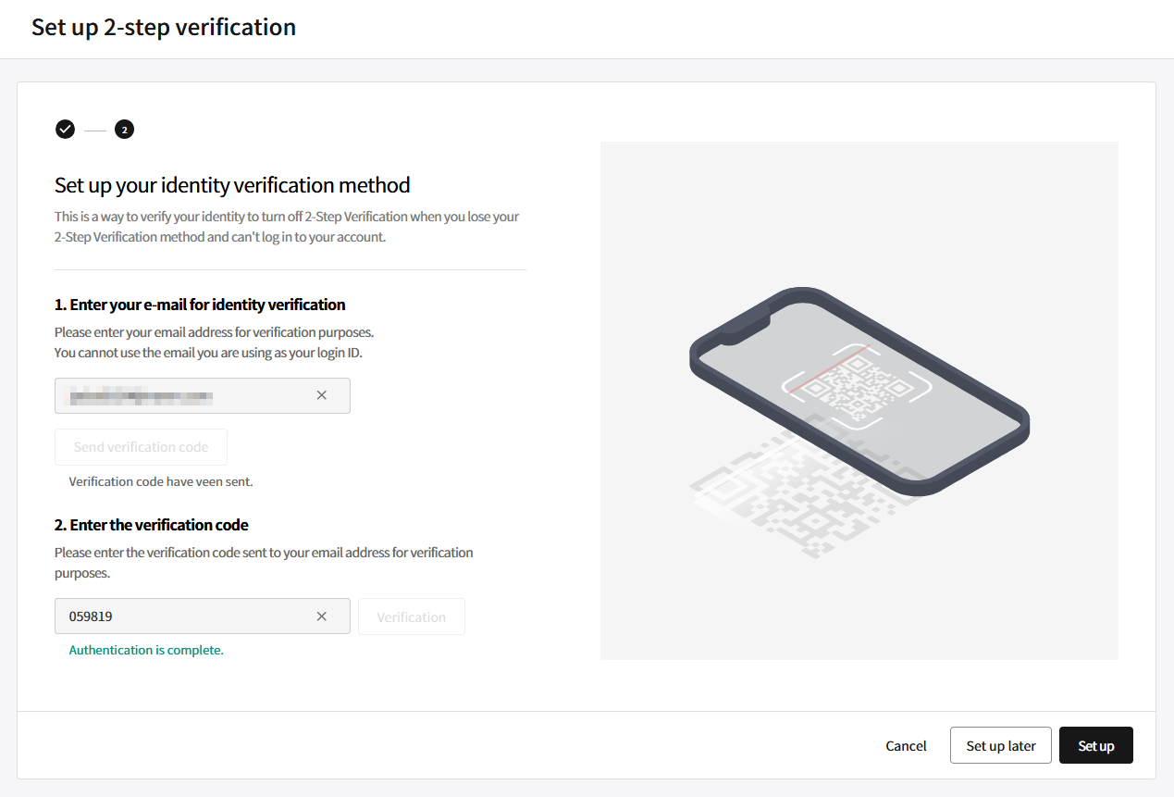Screen dimensions: 1174x797
Task: Click the completed step one checkmark icon
Action: tap(65, 130)
